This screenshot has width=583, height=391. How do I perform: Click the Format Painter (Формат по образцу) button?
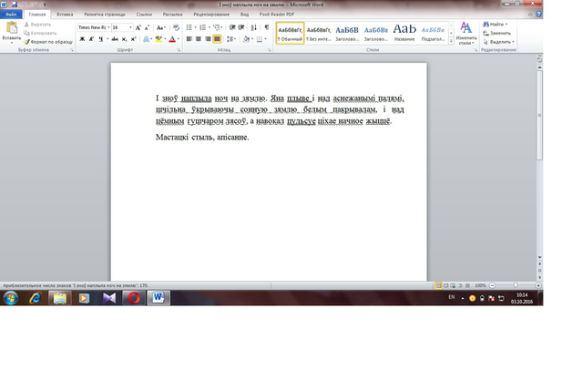[48, 42]
